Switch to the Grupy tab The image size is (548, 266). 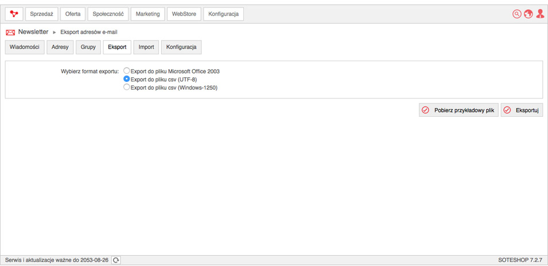click(x=88, y=47)
